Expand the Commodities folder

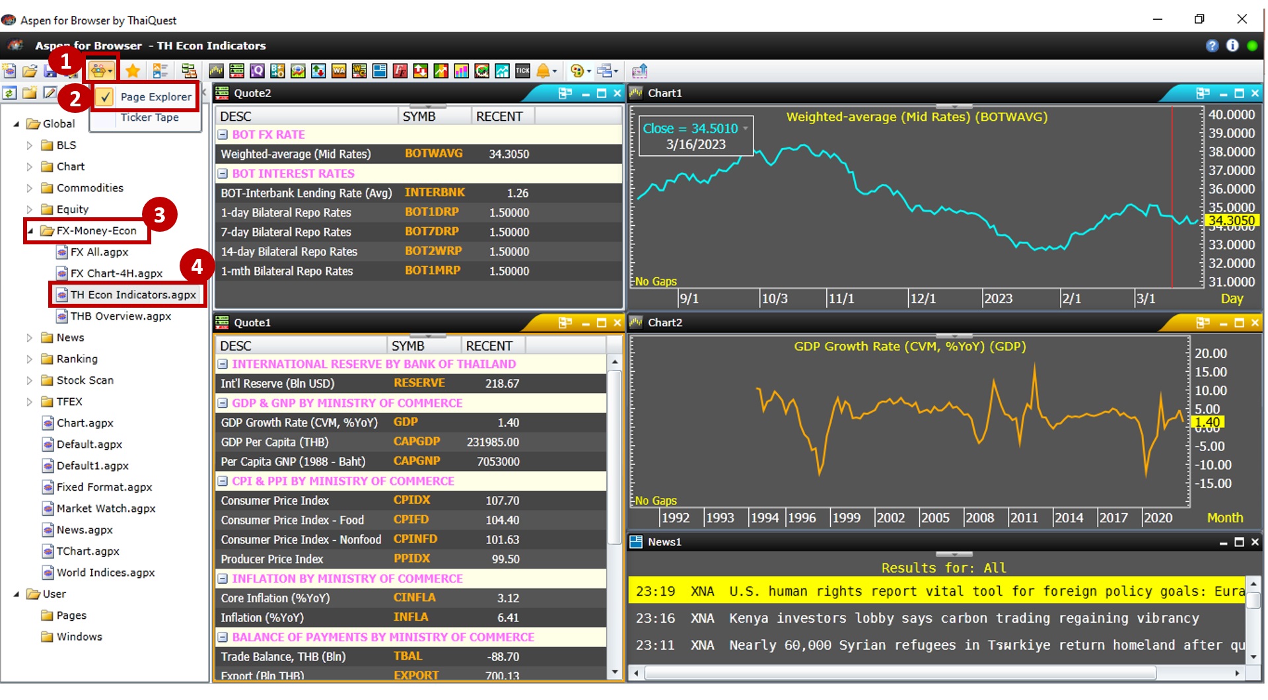click(29, 188)
